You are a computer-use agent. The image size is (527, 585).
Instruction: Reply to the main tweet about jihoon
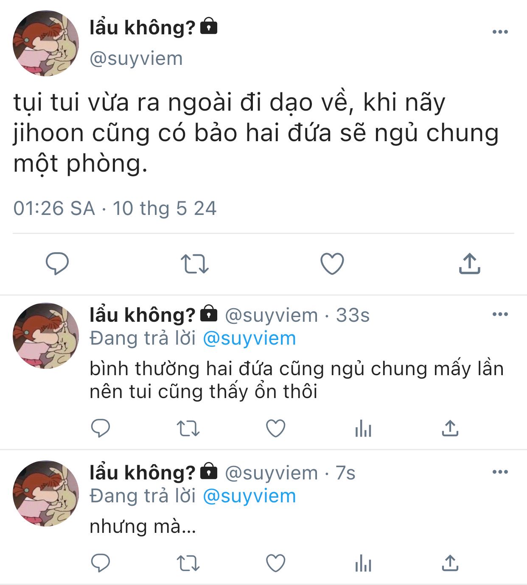(x=57, y=263)
